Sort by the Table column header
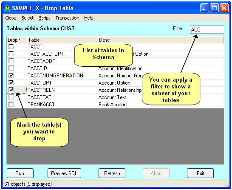 (x=62, y=40)
